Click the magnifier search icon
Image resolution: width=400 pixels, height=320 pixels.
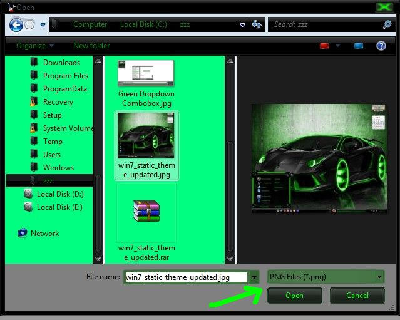click(387, 24)
